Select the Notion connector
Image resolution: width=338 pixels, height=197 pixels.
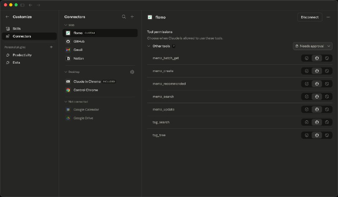(79, 58)
